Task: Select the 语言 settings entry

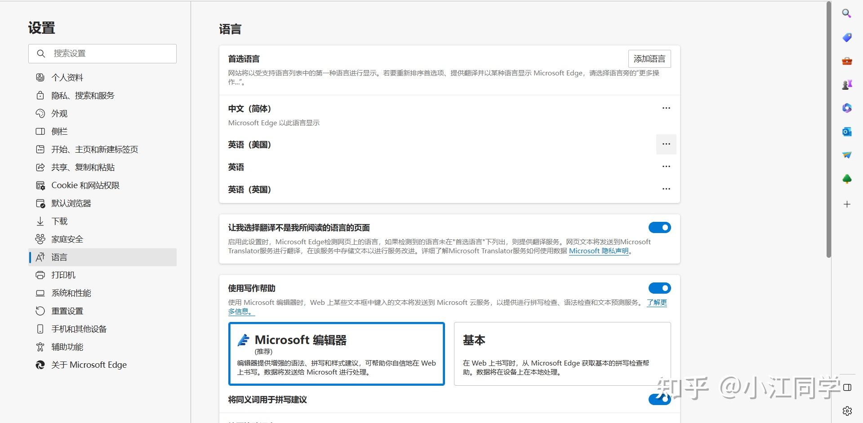Action: click(102, 257)
